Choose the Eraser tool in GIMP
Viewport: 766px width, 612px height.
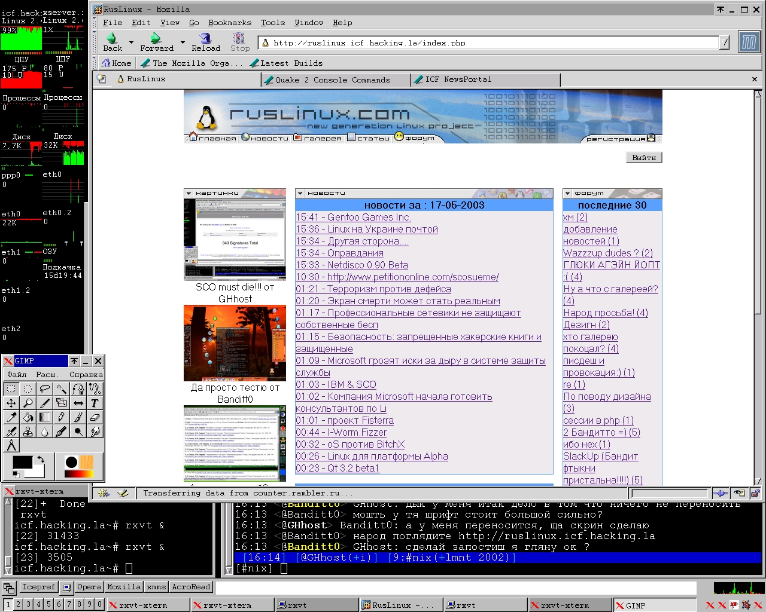(95, 418)
